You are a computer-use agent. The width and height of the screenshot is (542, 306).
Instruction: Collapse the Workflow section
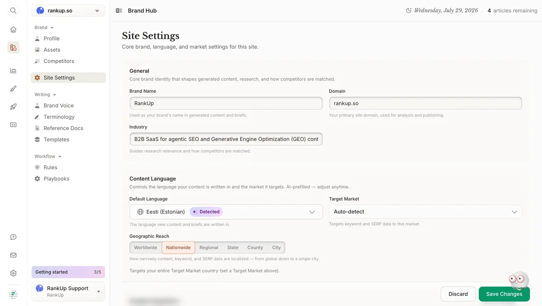tap(48, 156)
